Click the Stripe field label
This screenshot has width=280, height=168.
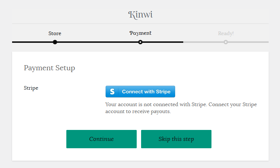pos(31,88)
